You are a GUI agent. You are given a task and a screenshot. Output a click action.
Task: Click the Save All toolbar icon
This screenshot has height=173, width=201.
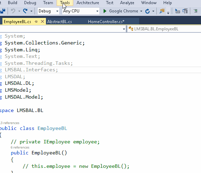tap(3, 11)
